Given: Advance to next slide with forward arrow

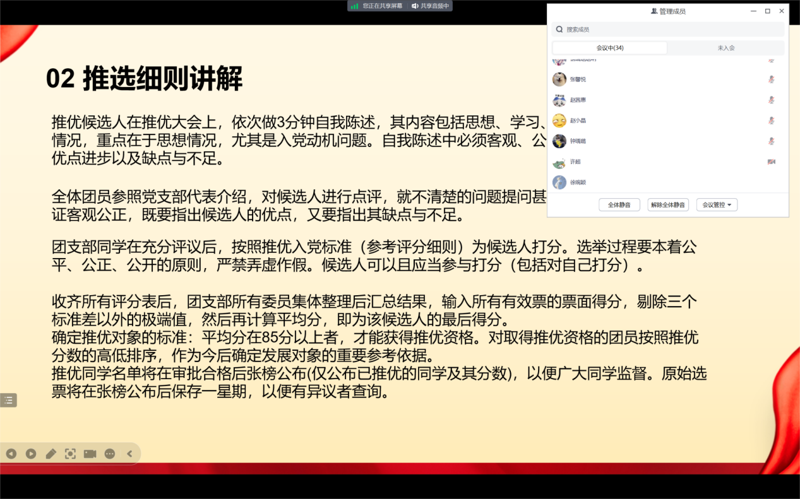Looking at the screenshot, I should tap(31, 454).
